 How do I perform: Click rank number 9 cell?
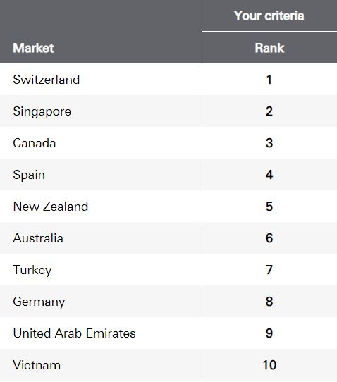[269, 333]
